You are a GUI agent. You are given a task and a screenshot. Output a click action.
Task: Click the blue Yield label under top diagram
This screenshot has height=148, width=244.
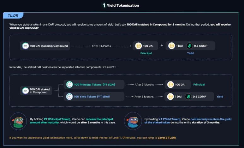190,53
